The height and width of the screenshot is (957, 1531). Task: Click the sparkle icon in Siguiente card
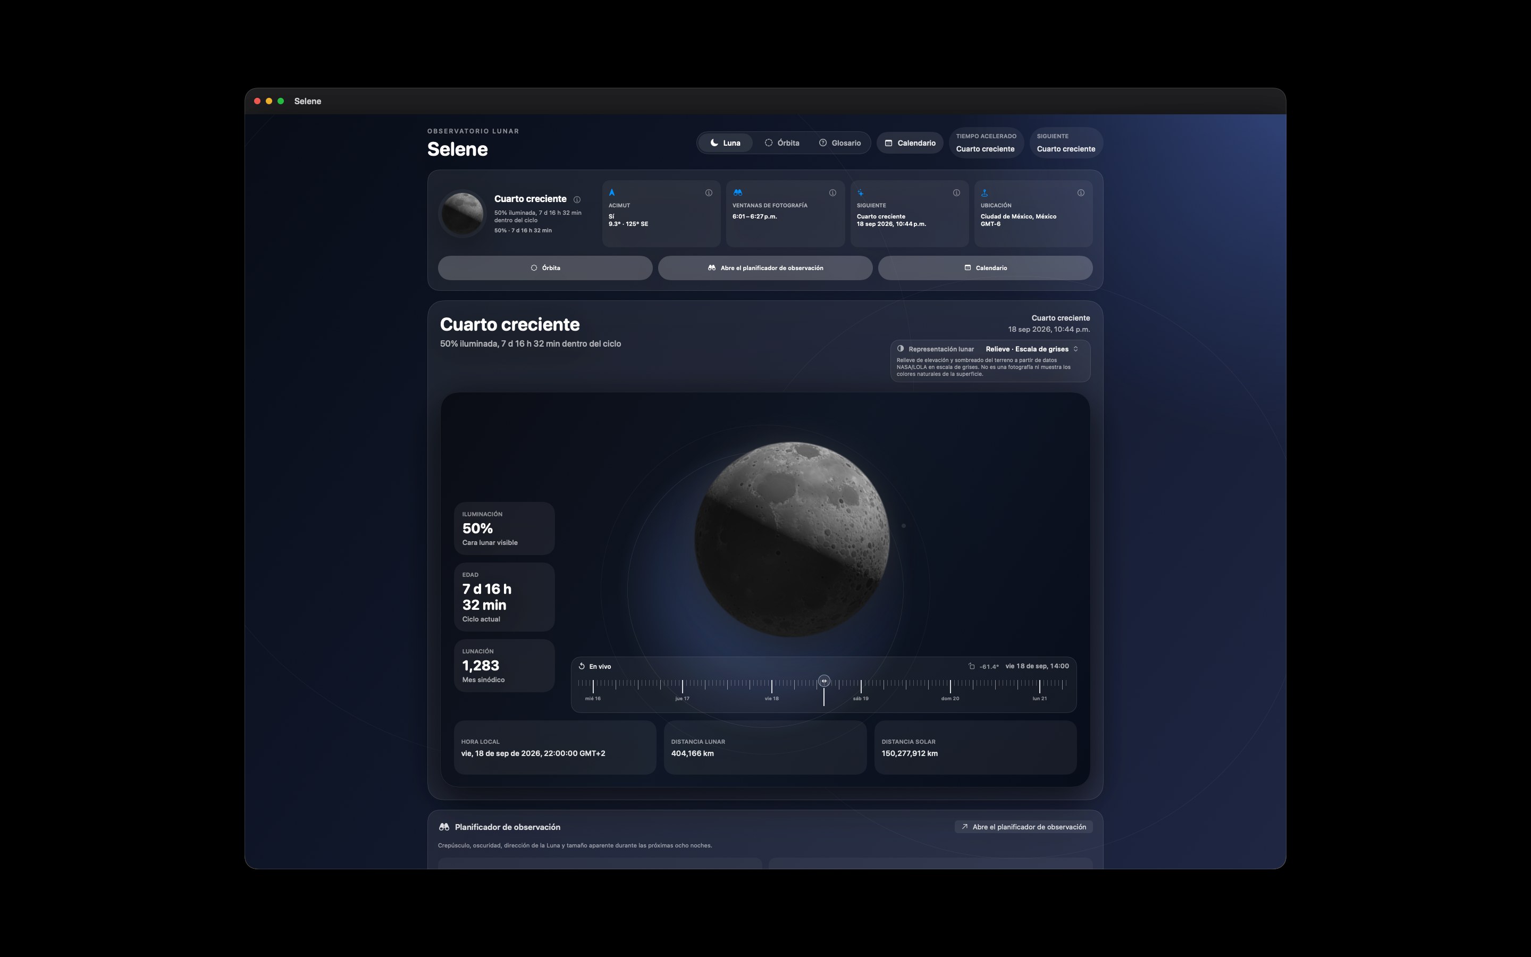861,192
